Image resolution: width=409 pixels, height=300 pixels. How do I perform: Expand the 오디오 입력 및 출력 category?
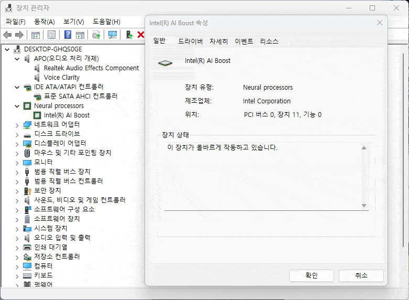[17, 238]
